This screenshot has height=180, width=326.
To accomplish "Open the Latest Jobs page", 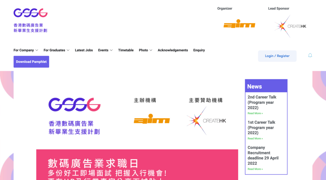I will (x=84, y=50).
